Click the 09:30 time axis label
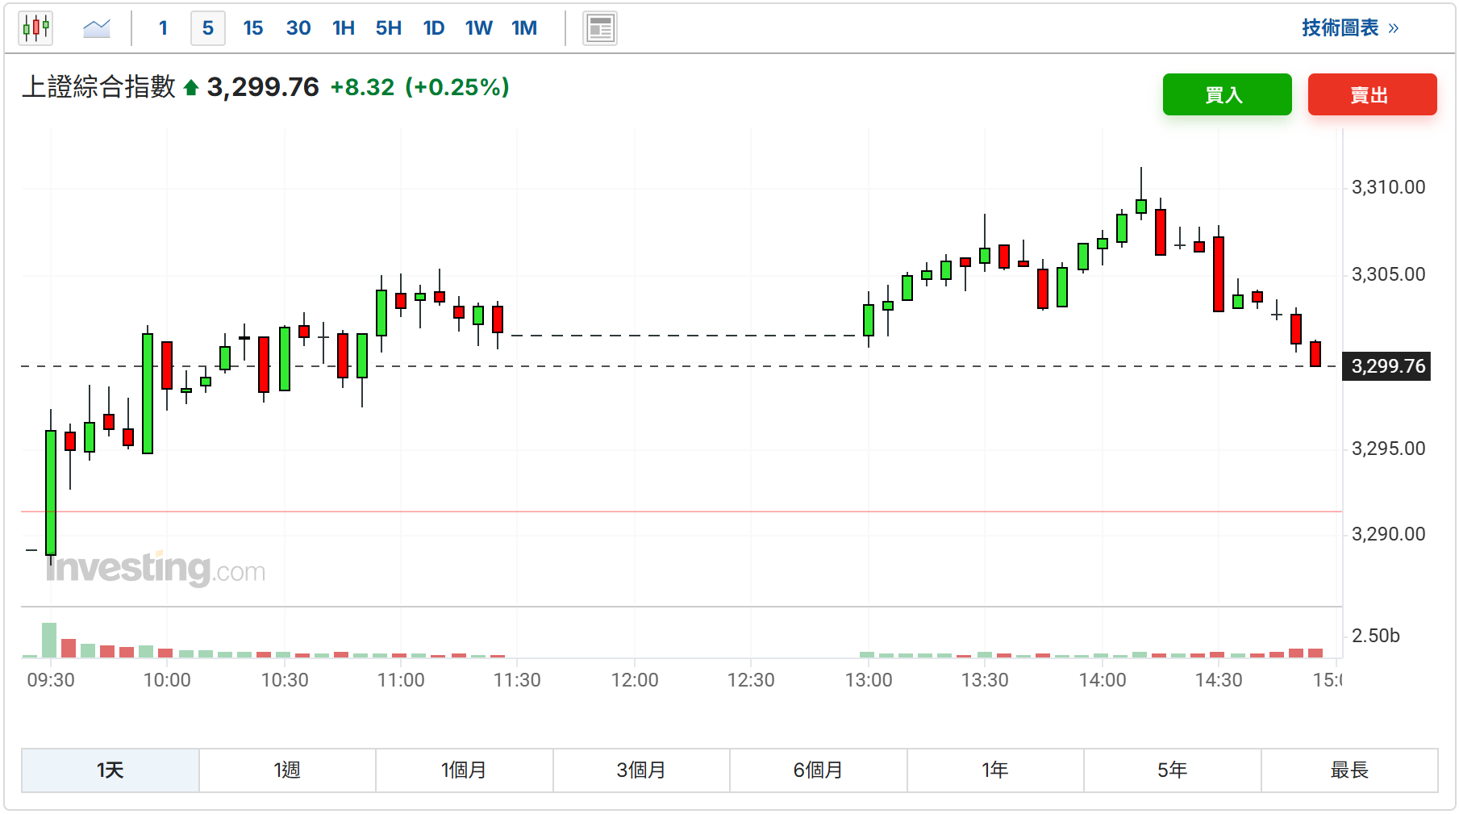Image resolution: width=1459 pixels, height=814 pixels. [x=51, y=680]
